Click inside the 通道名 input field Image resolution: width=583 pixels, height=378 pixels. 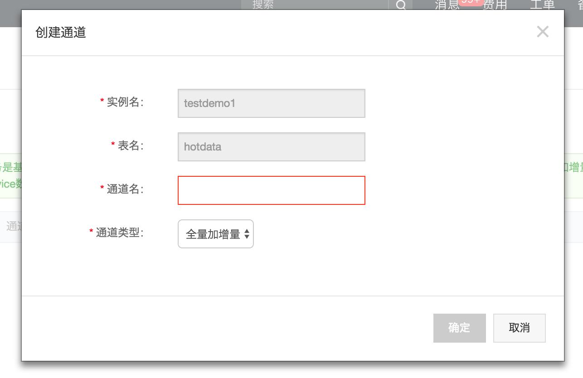tap(271, 190)
